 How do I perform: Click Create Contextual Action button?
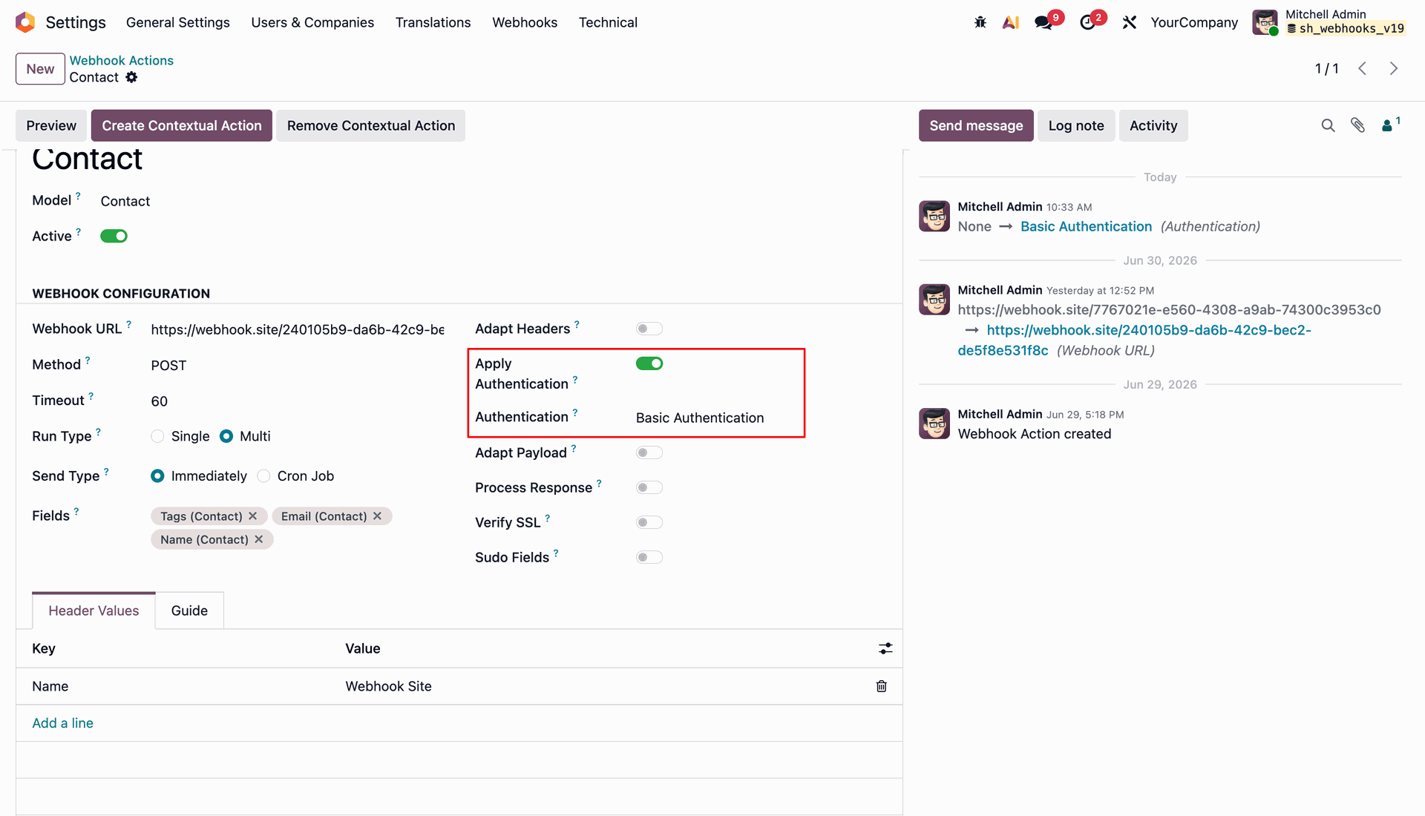pyautogui.click(x=182, y=125)
